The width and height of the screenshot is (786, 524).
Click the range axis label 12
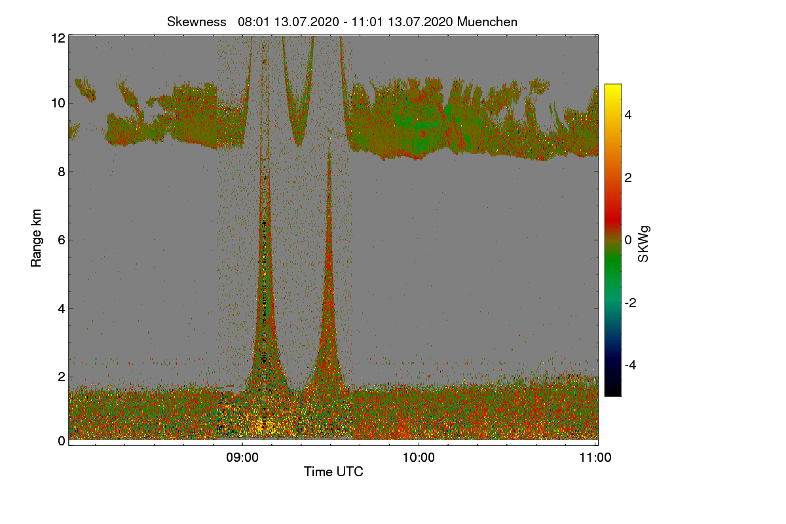point(58,38)
